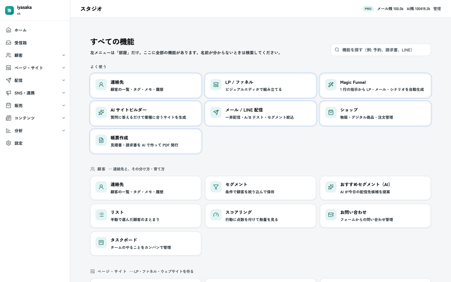The width and height of the screenshot is (451, 282).
Task: Click the コンテンツ newspaper icon in the sidebar
Action: [9, 118]
